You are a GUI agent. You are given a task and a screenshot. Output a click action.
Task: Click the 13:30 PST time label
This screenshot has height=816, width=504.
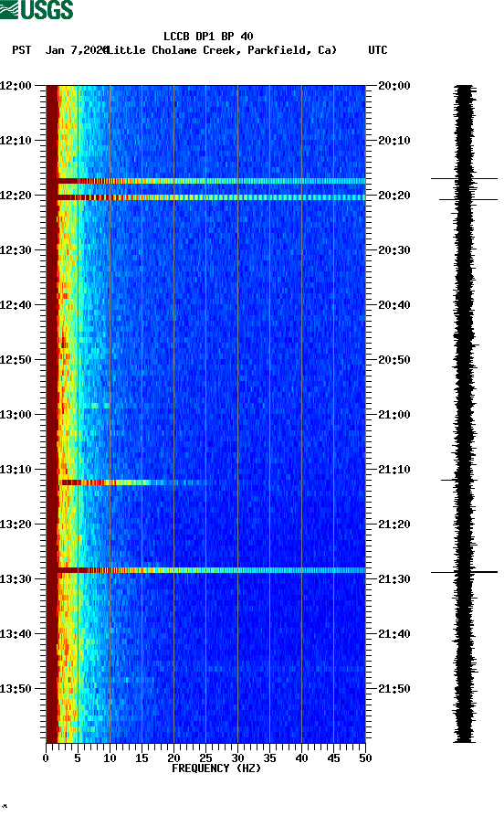click(x=16, y=579)
